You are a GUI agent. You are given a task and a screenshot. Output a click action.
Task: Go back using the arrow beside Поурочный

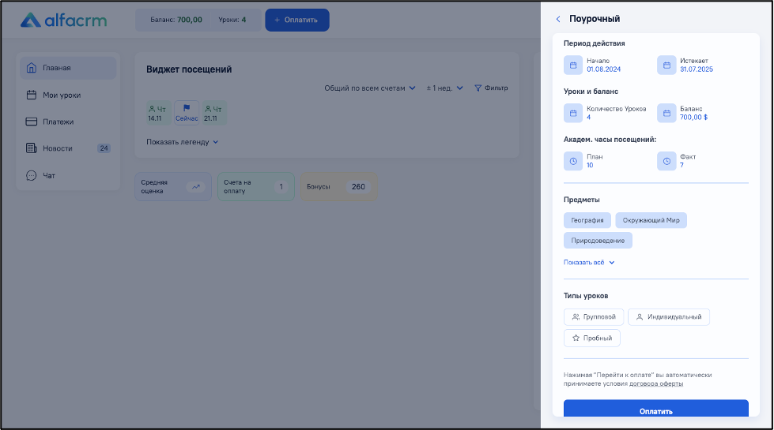coord(558,19)
